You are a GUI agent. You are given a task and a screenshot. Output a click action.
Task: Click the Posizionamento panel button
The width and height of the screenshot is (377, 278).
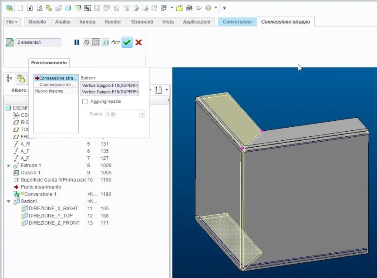click(x=49, y=63)
